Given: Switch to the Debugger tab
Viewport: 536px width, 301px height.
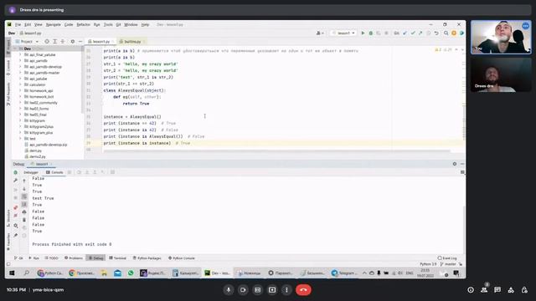Looking at the screenshot, I should (x=31, y=172).
